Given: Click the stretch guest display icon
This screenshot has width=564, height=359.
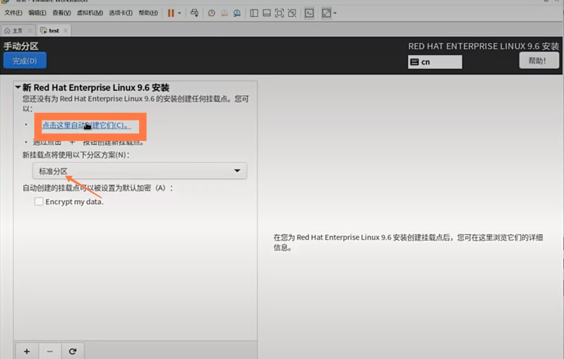Looking at the screenshot, I should [326, 13].
